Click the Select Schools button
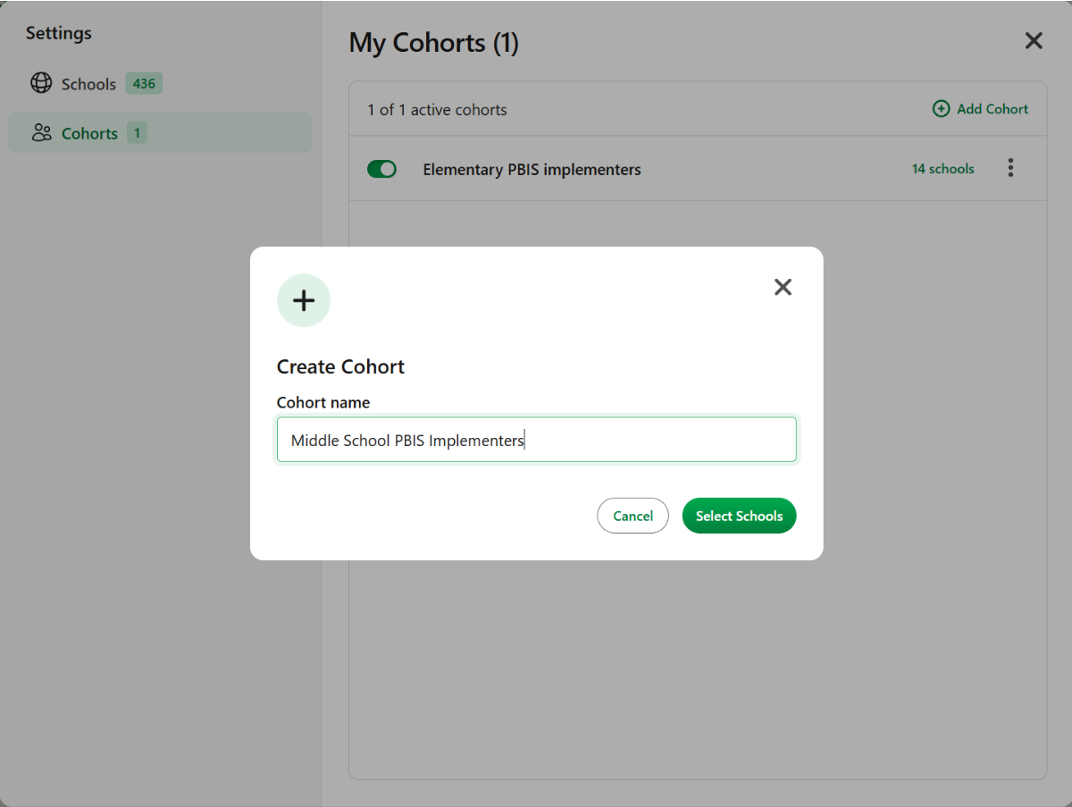1072x807 pixels. (739, 516)
